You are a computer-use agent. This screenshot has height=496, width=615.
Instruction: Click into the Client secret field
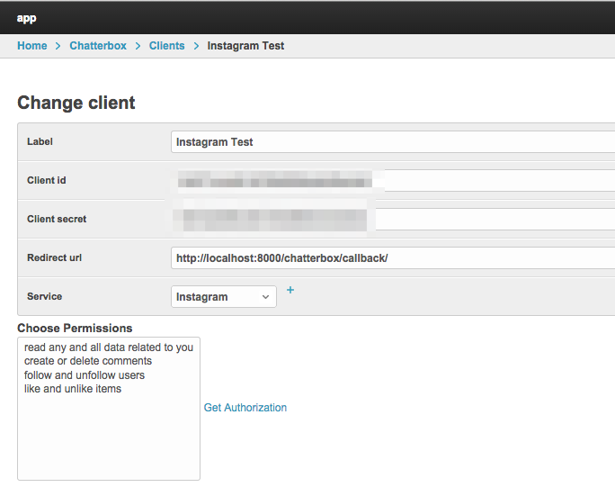coord(392,220)
